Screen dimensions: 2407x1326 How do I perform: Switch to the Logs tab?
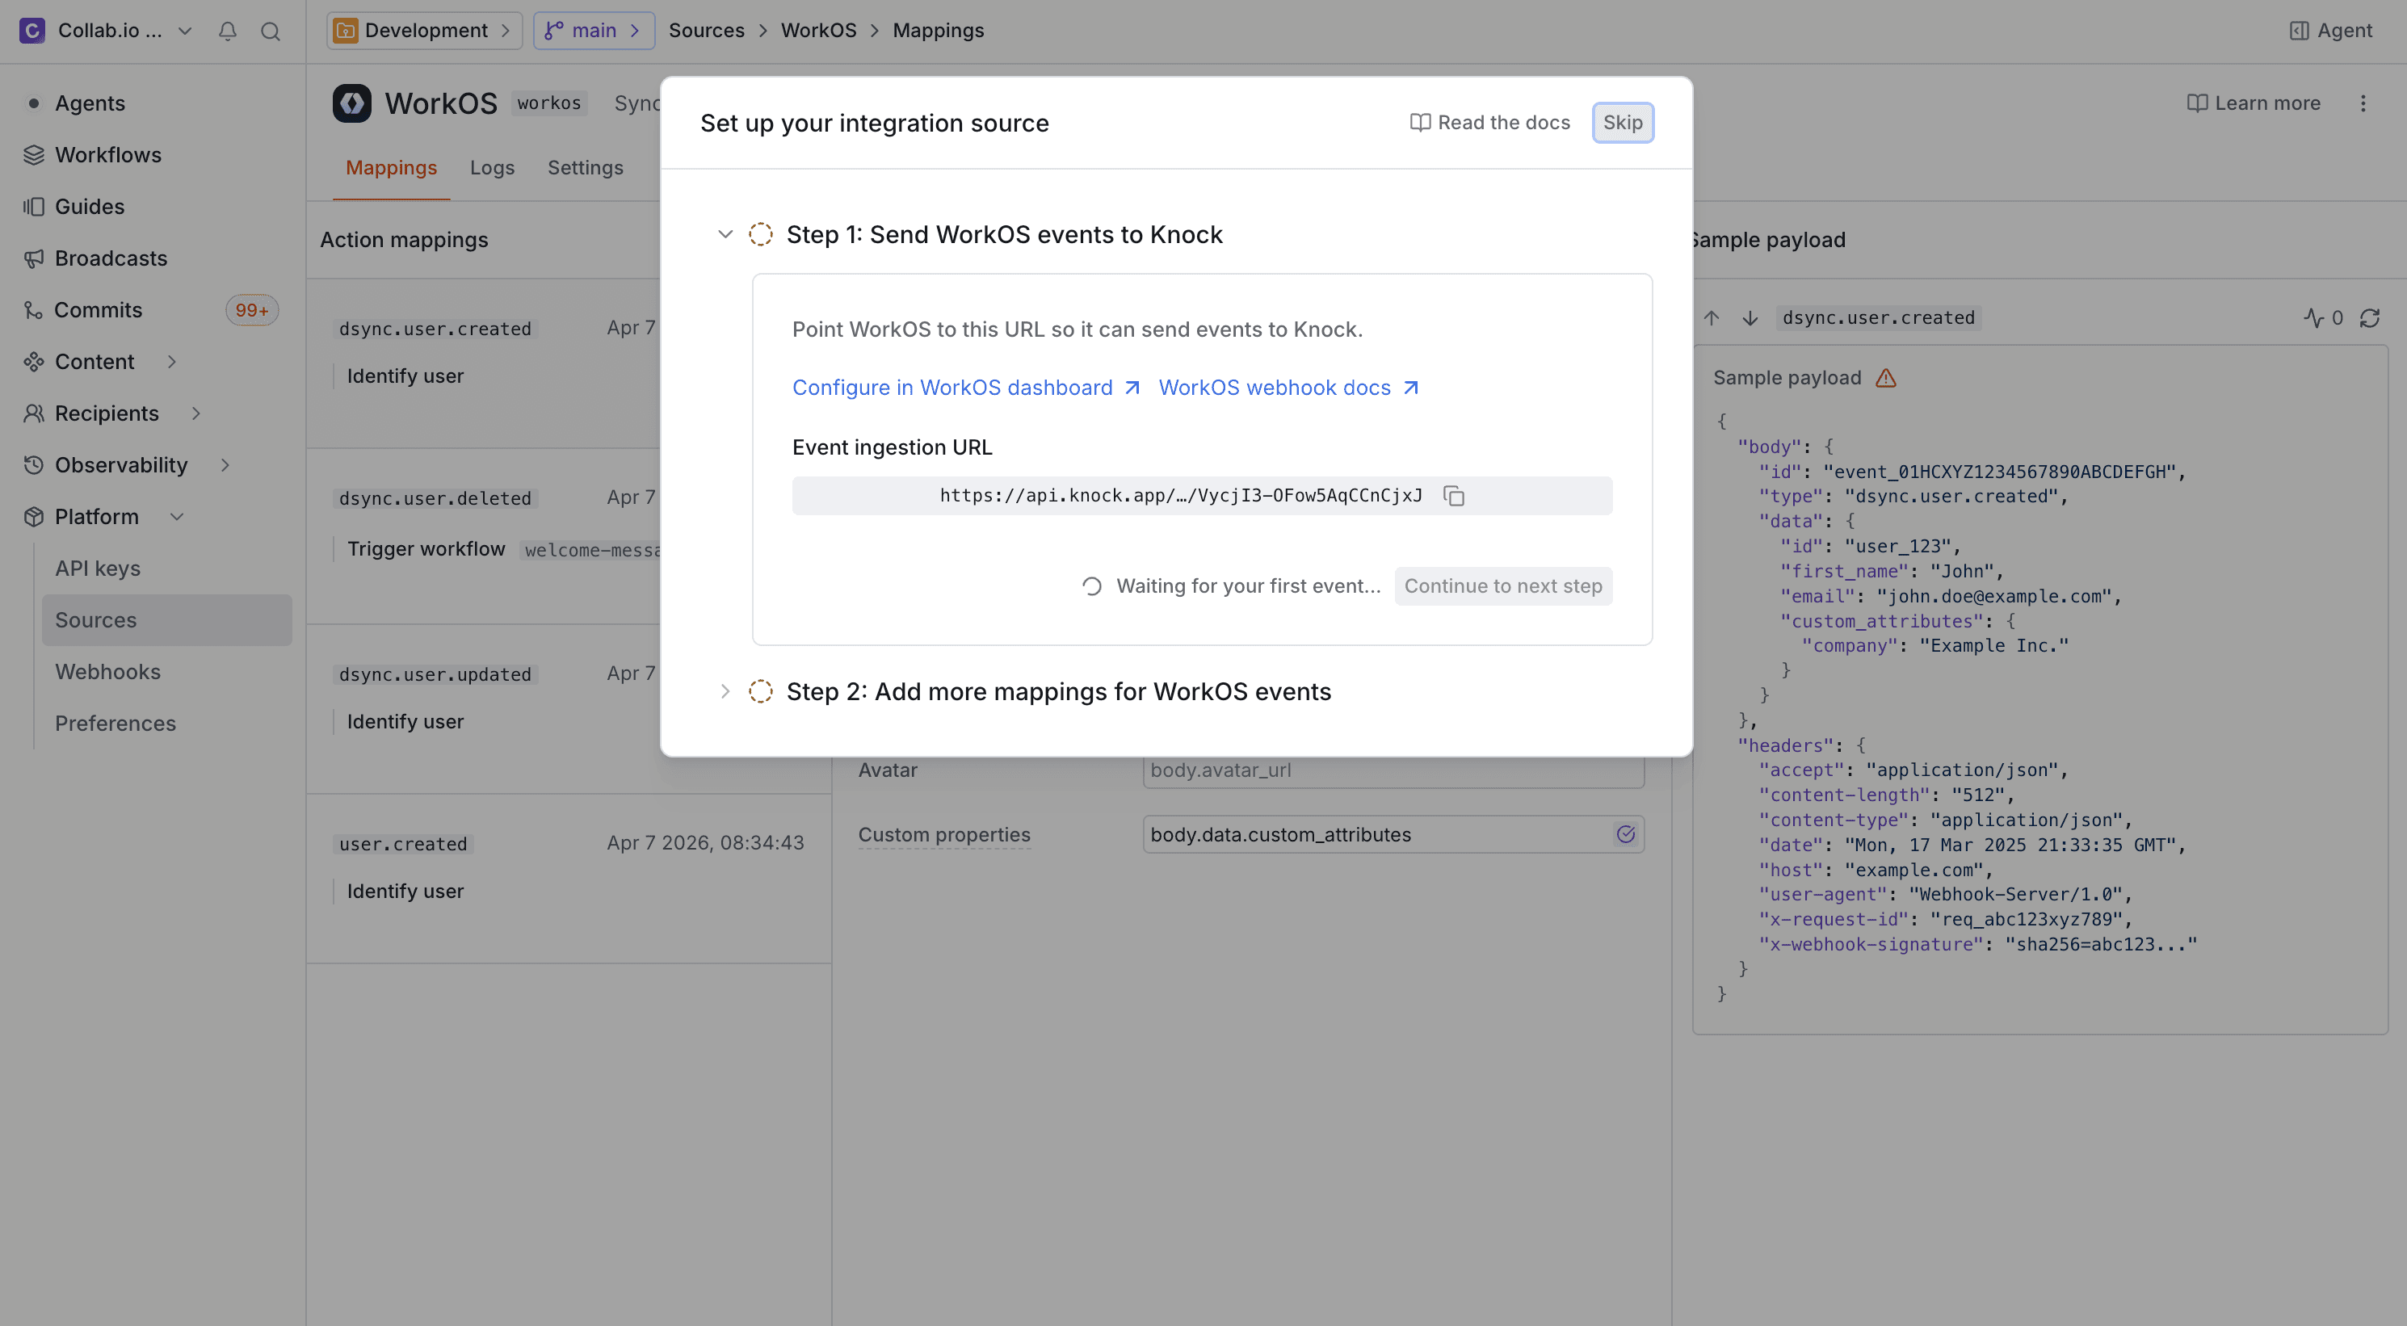[x=493, y=168]
